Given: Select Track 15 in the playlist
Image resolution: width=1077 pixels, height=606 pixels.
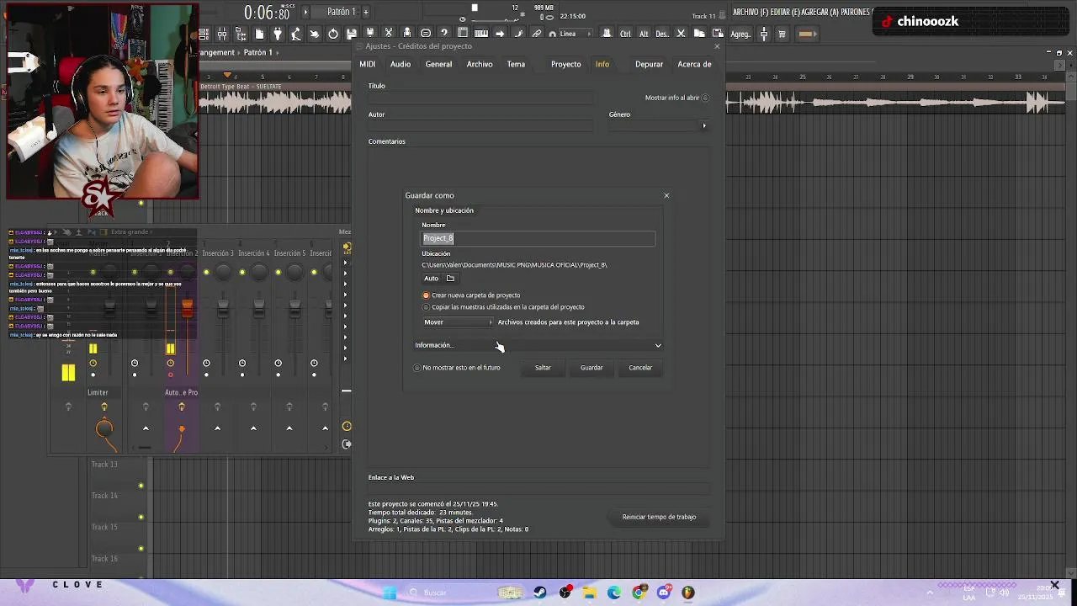Looking at the screenshot, I should pyautogui.click(x=104, y=527).
